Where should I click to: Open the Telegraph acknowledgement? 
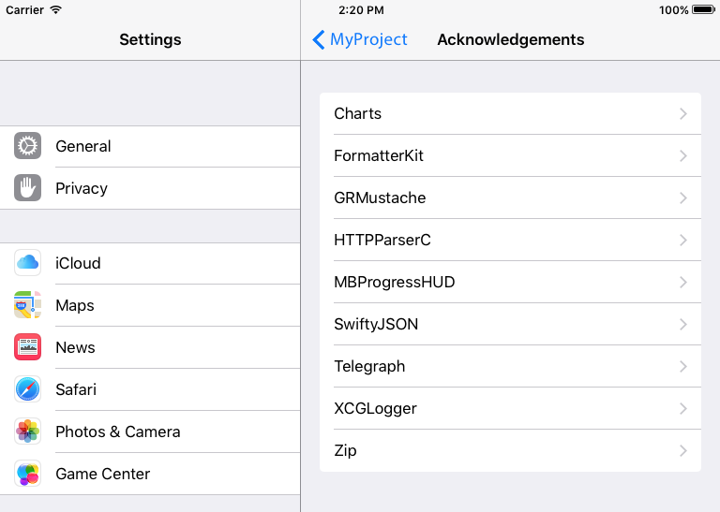369,366
